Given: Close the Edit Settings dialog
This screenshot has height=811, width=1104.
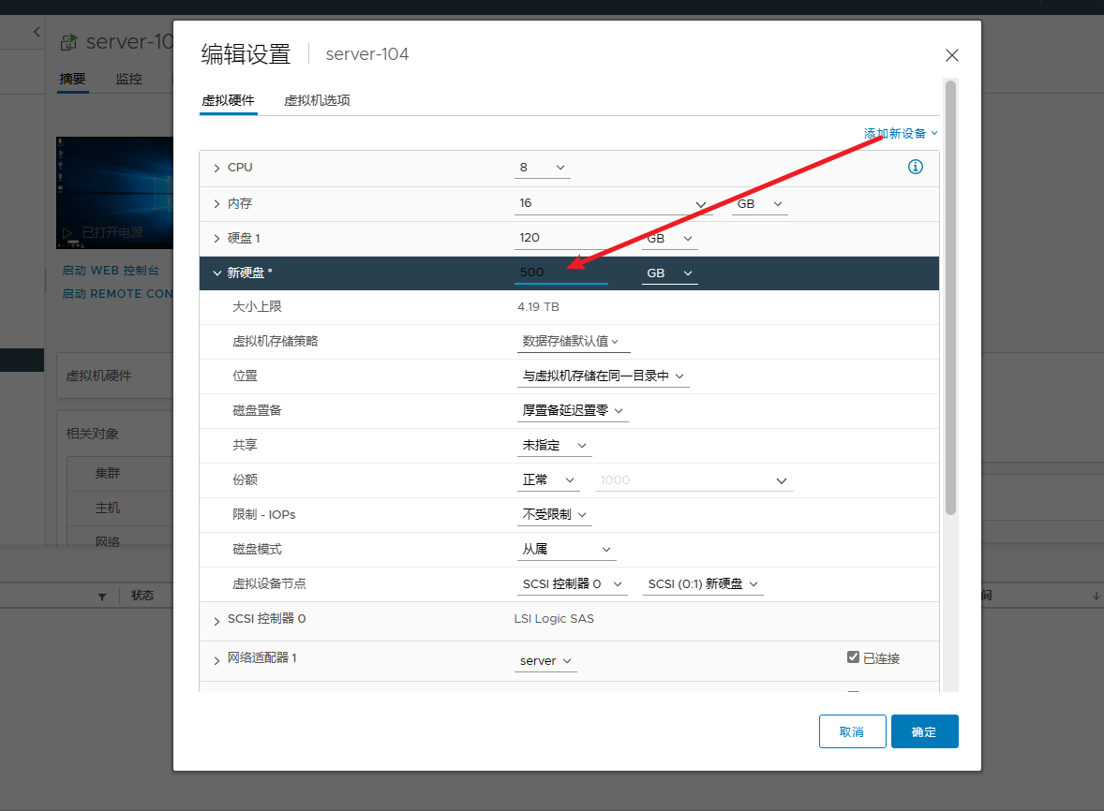Looking at the screenshot, I should (x=951, y=55).
